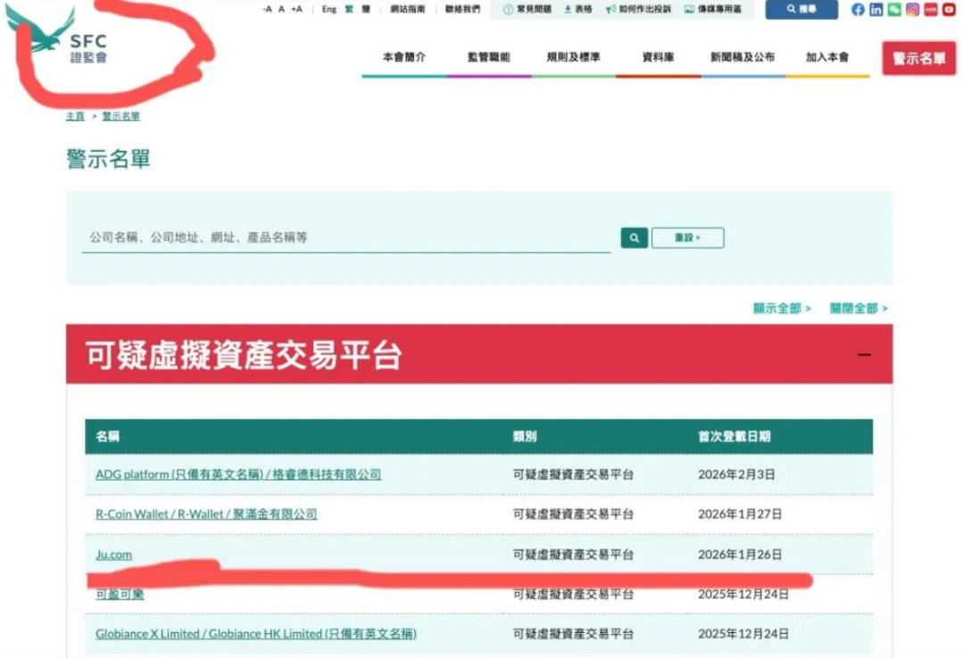Screen dimensions: 964x658
Task: Open 表格 forms link
Action: coord(578,9)
